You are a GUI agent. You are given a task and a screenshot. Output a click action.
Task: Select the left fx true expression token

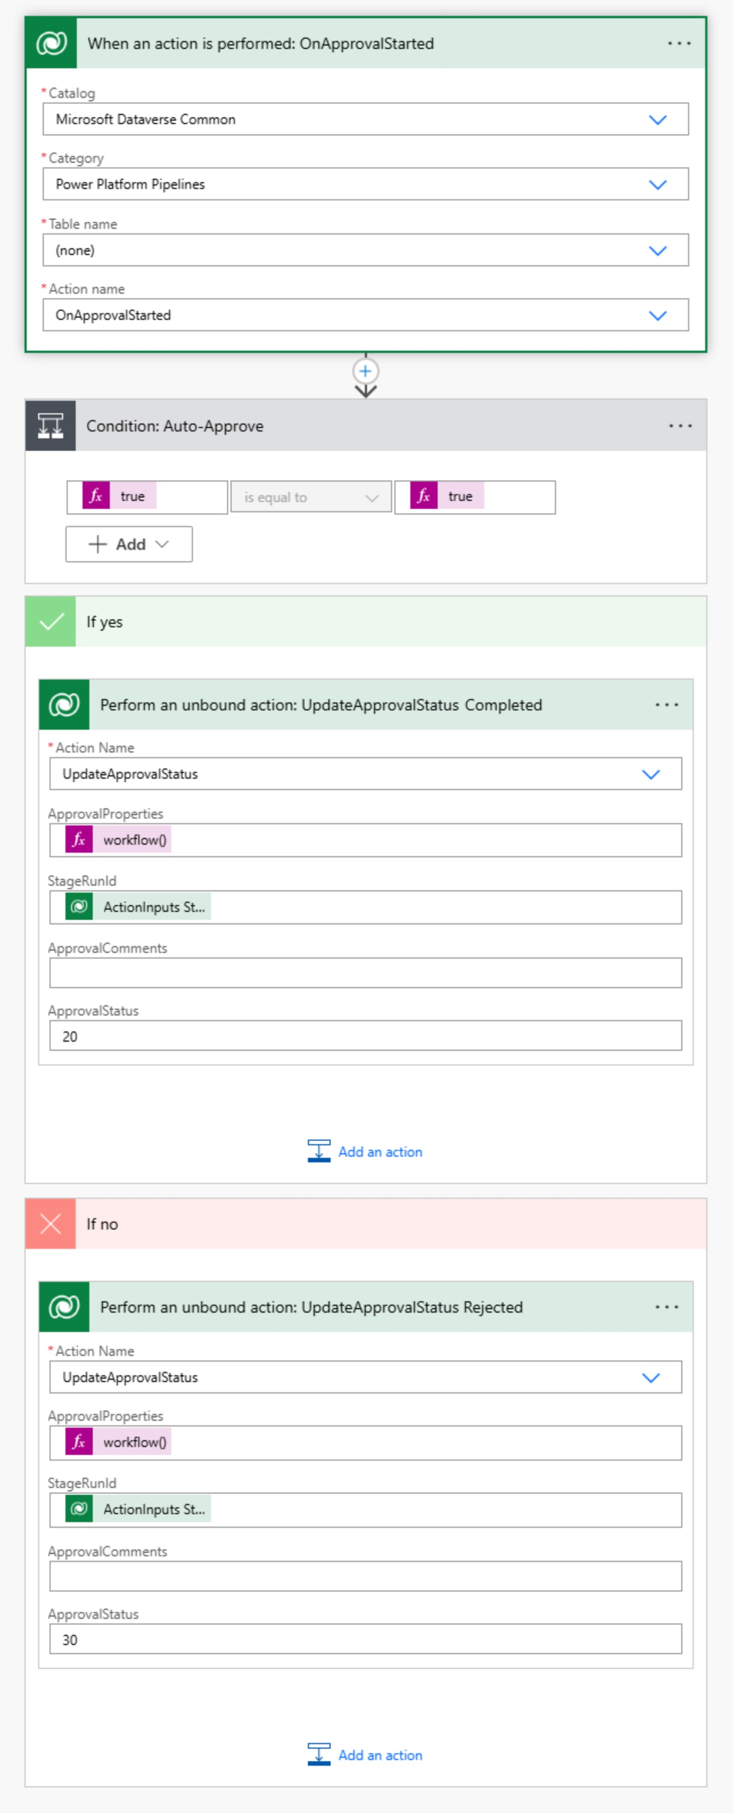click(120, 496)
